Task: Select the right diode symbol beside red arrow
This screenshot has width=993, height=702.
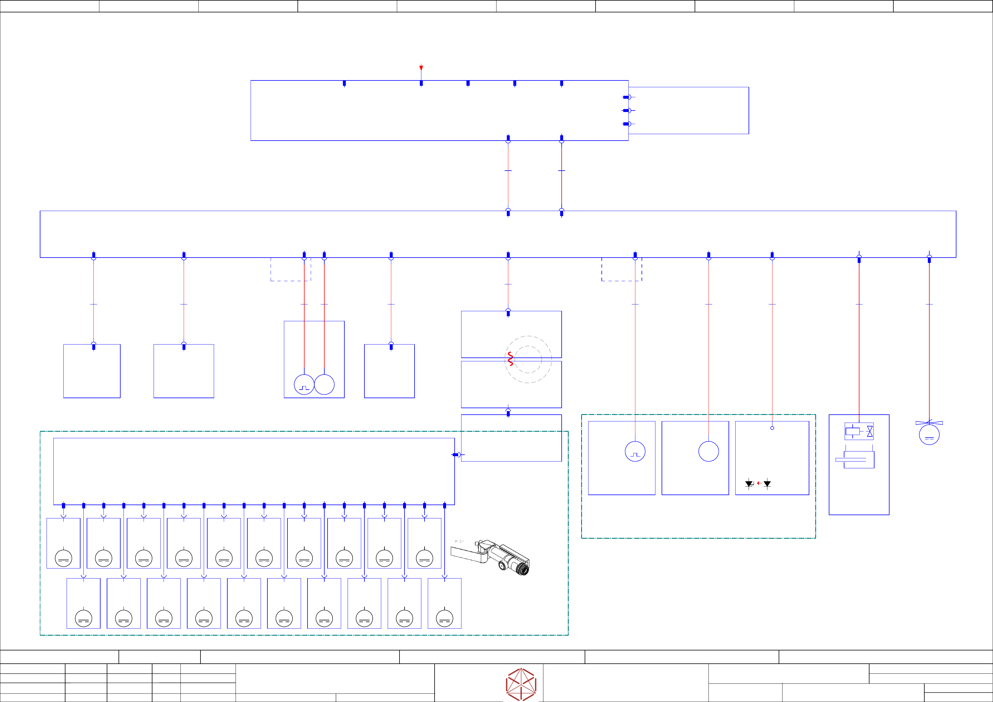Action: coord(767,484)
